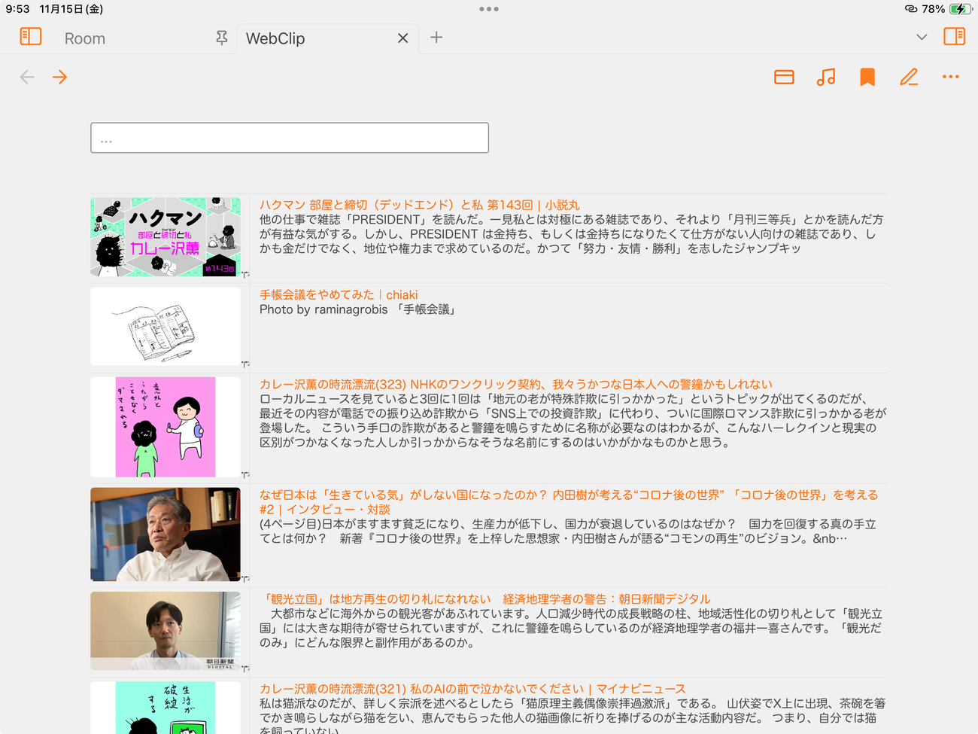Toggle the bookmark icon
The height and width of the screenshot is (734, 978).
(x=867, y=77)
